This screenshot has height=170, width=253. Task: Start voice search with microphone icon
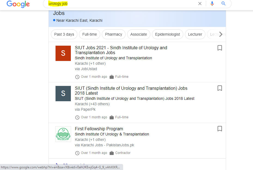[212, 4]
